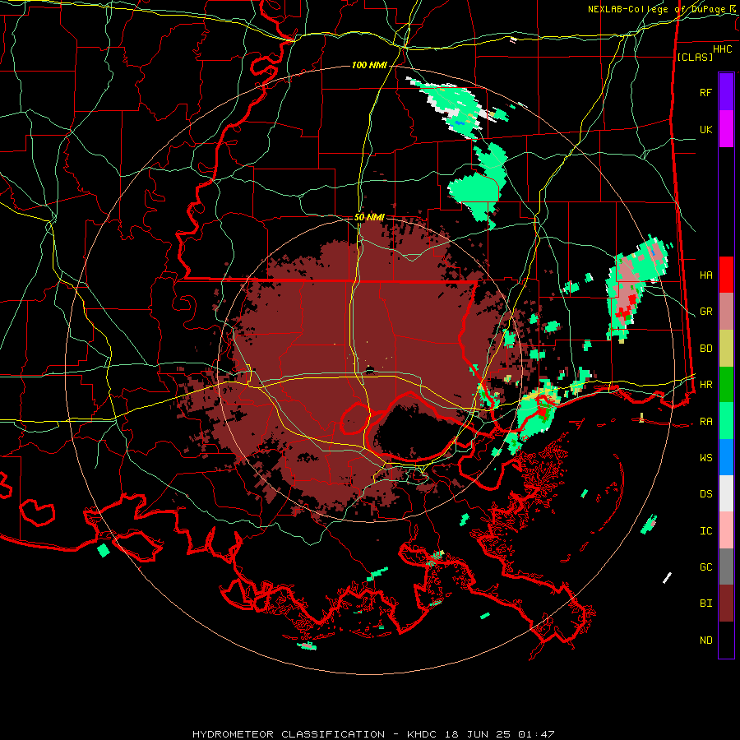The image size is (740, 740).
Task: Click the HR legend label
Action: pyautogui.click(x=705, y=385)
